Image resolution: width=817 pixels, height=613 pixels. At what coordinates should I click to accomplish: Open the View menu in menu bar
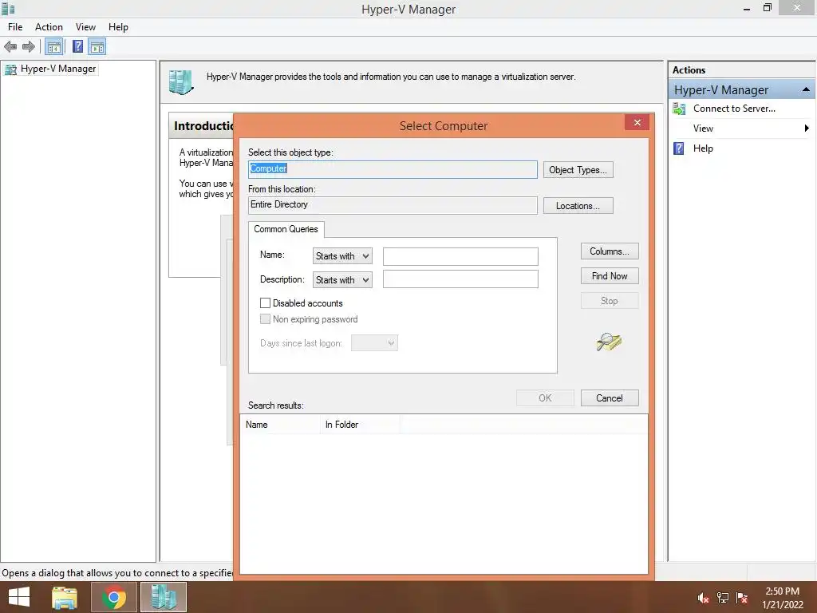click(x=85, y=27)
